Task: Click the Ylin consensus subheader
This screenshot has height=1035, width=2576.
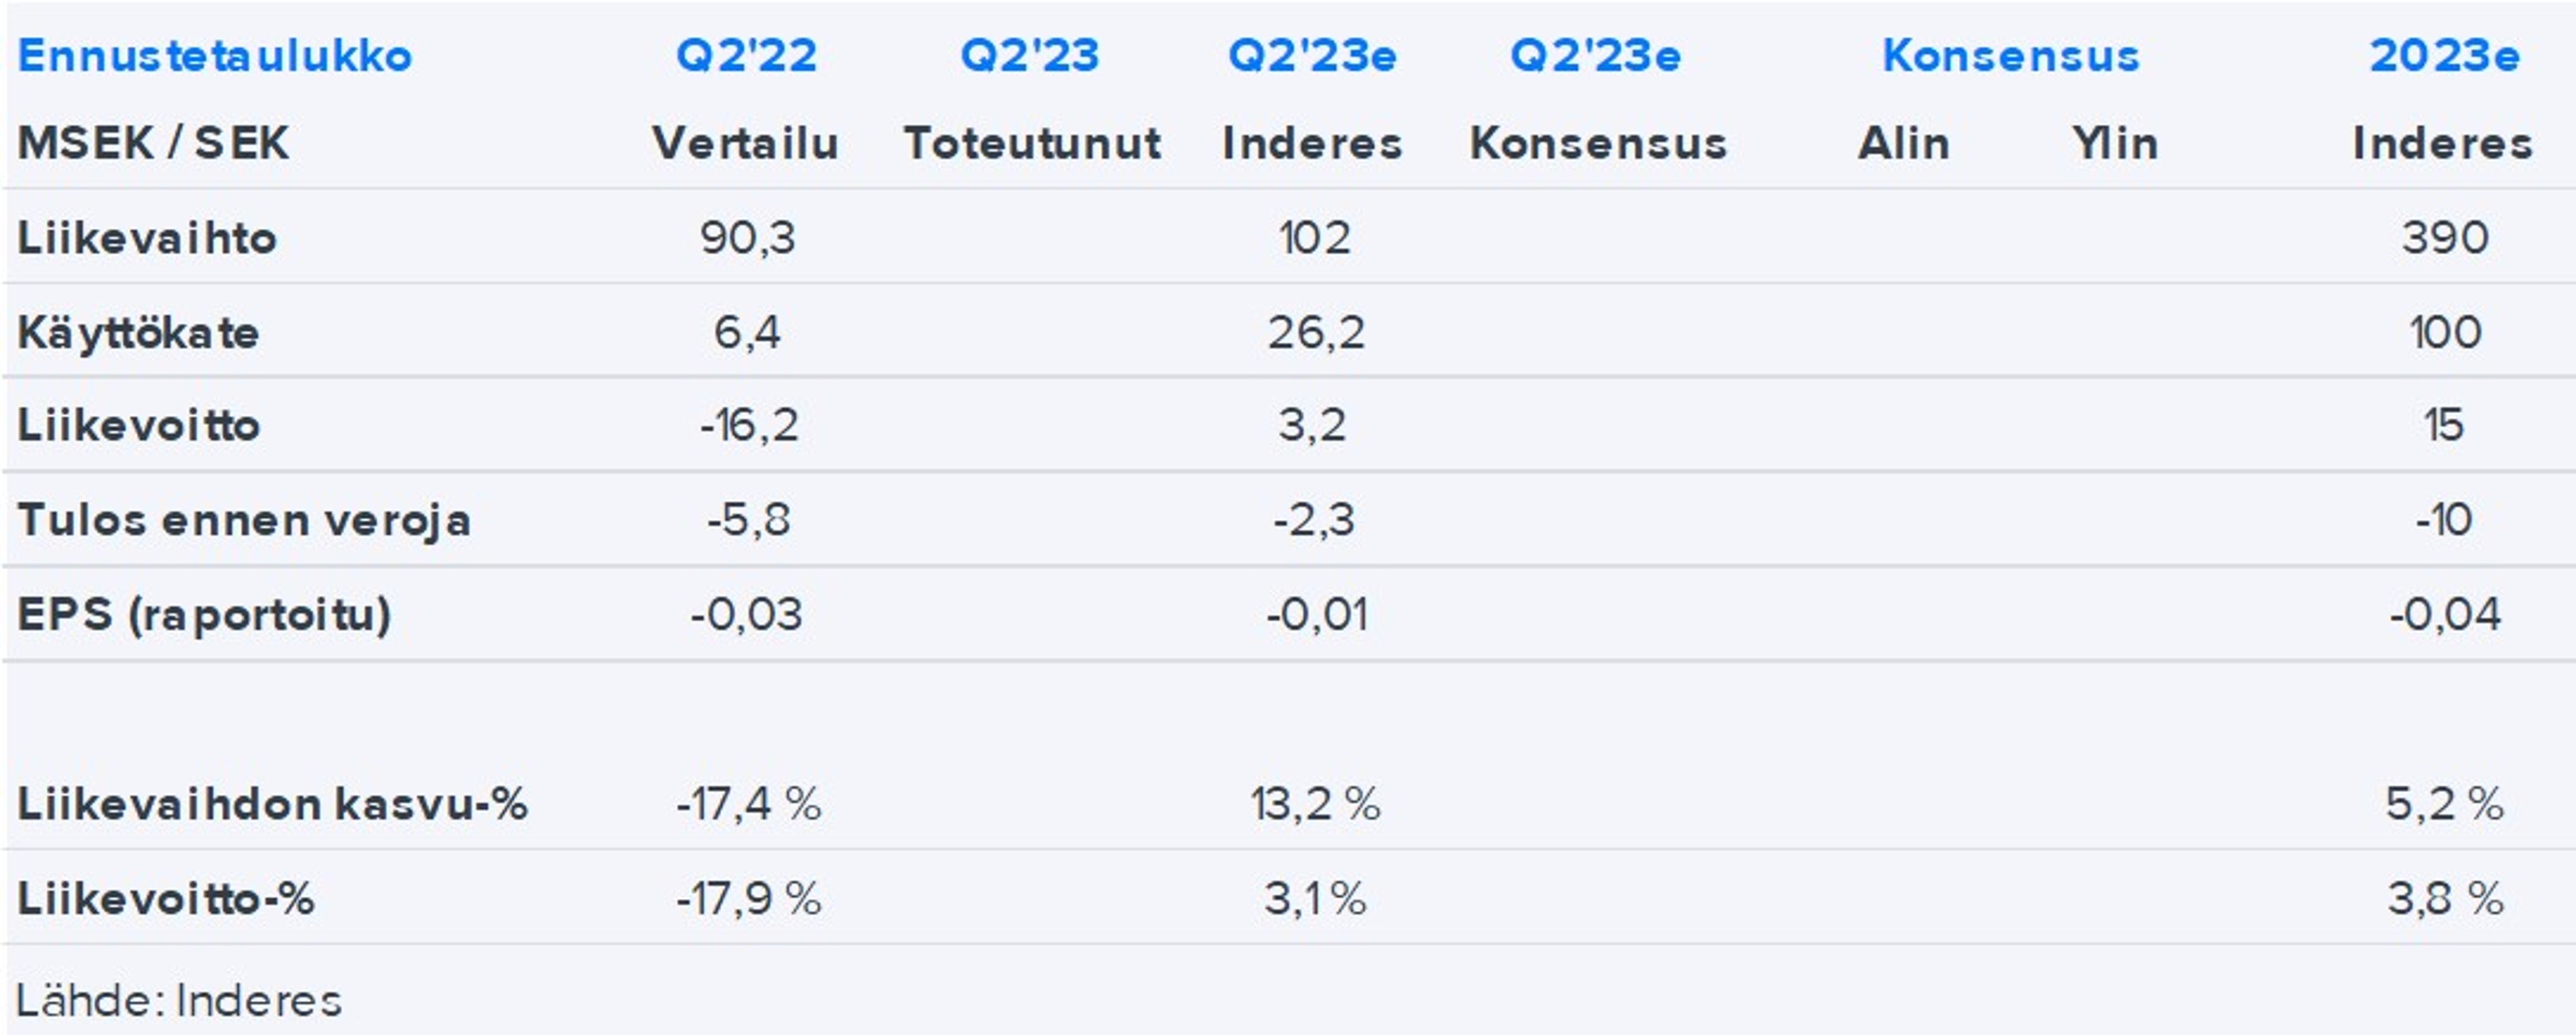Action: coord(2115,144)
